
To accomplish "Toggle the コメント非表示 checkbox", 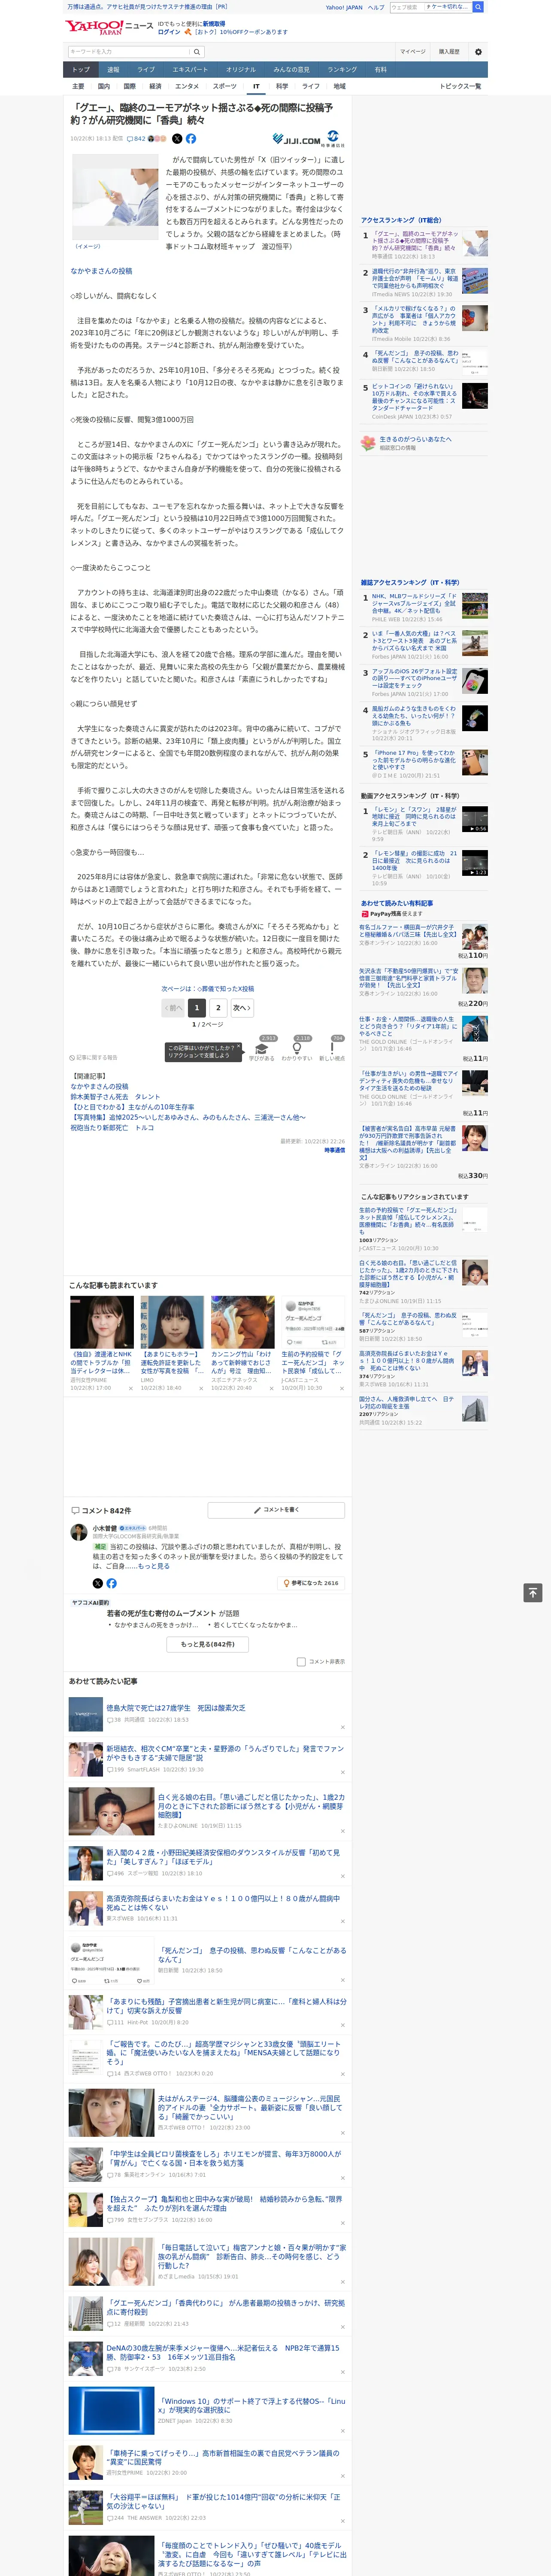I will (301, 1662).
